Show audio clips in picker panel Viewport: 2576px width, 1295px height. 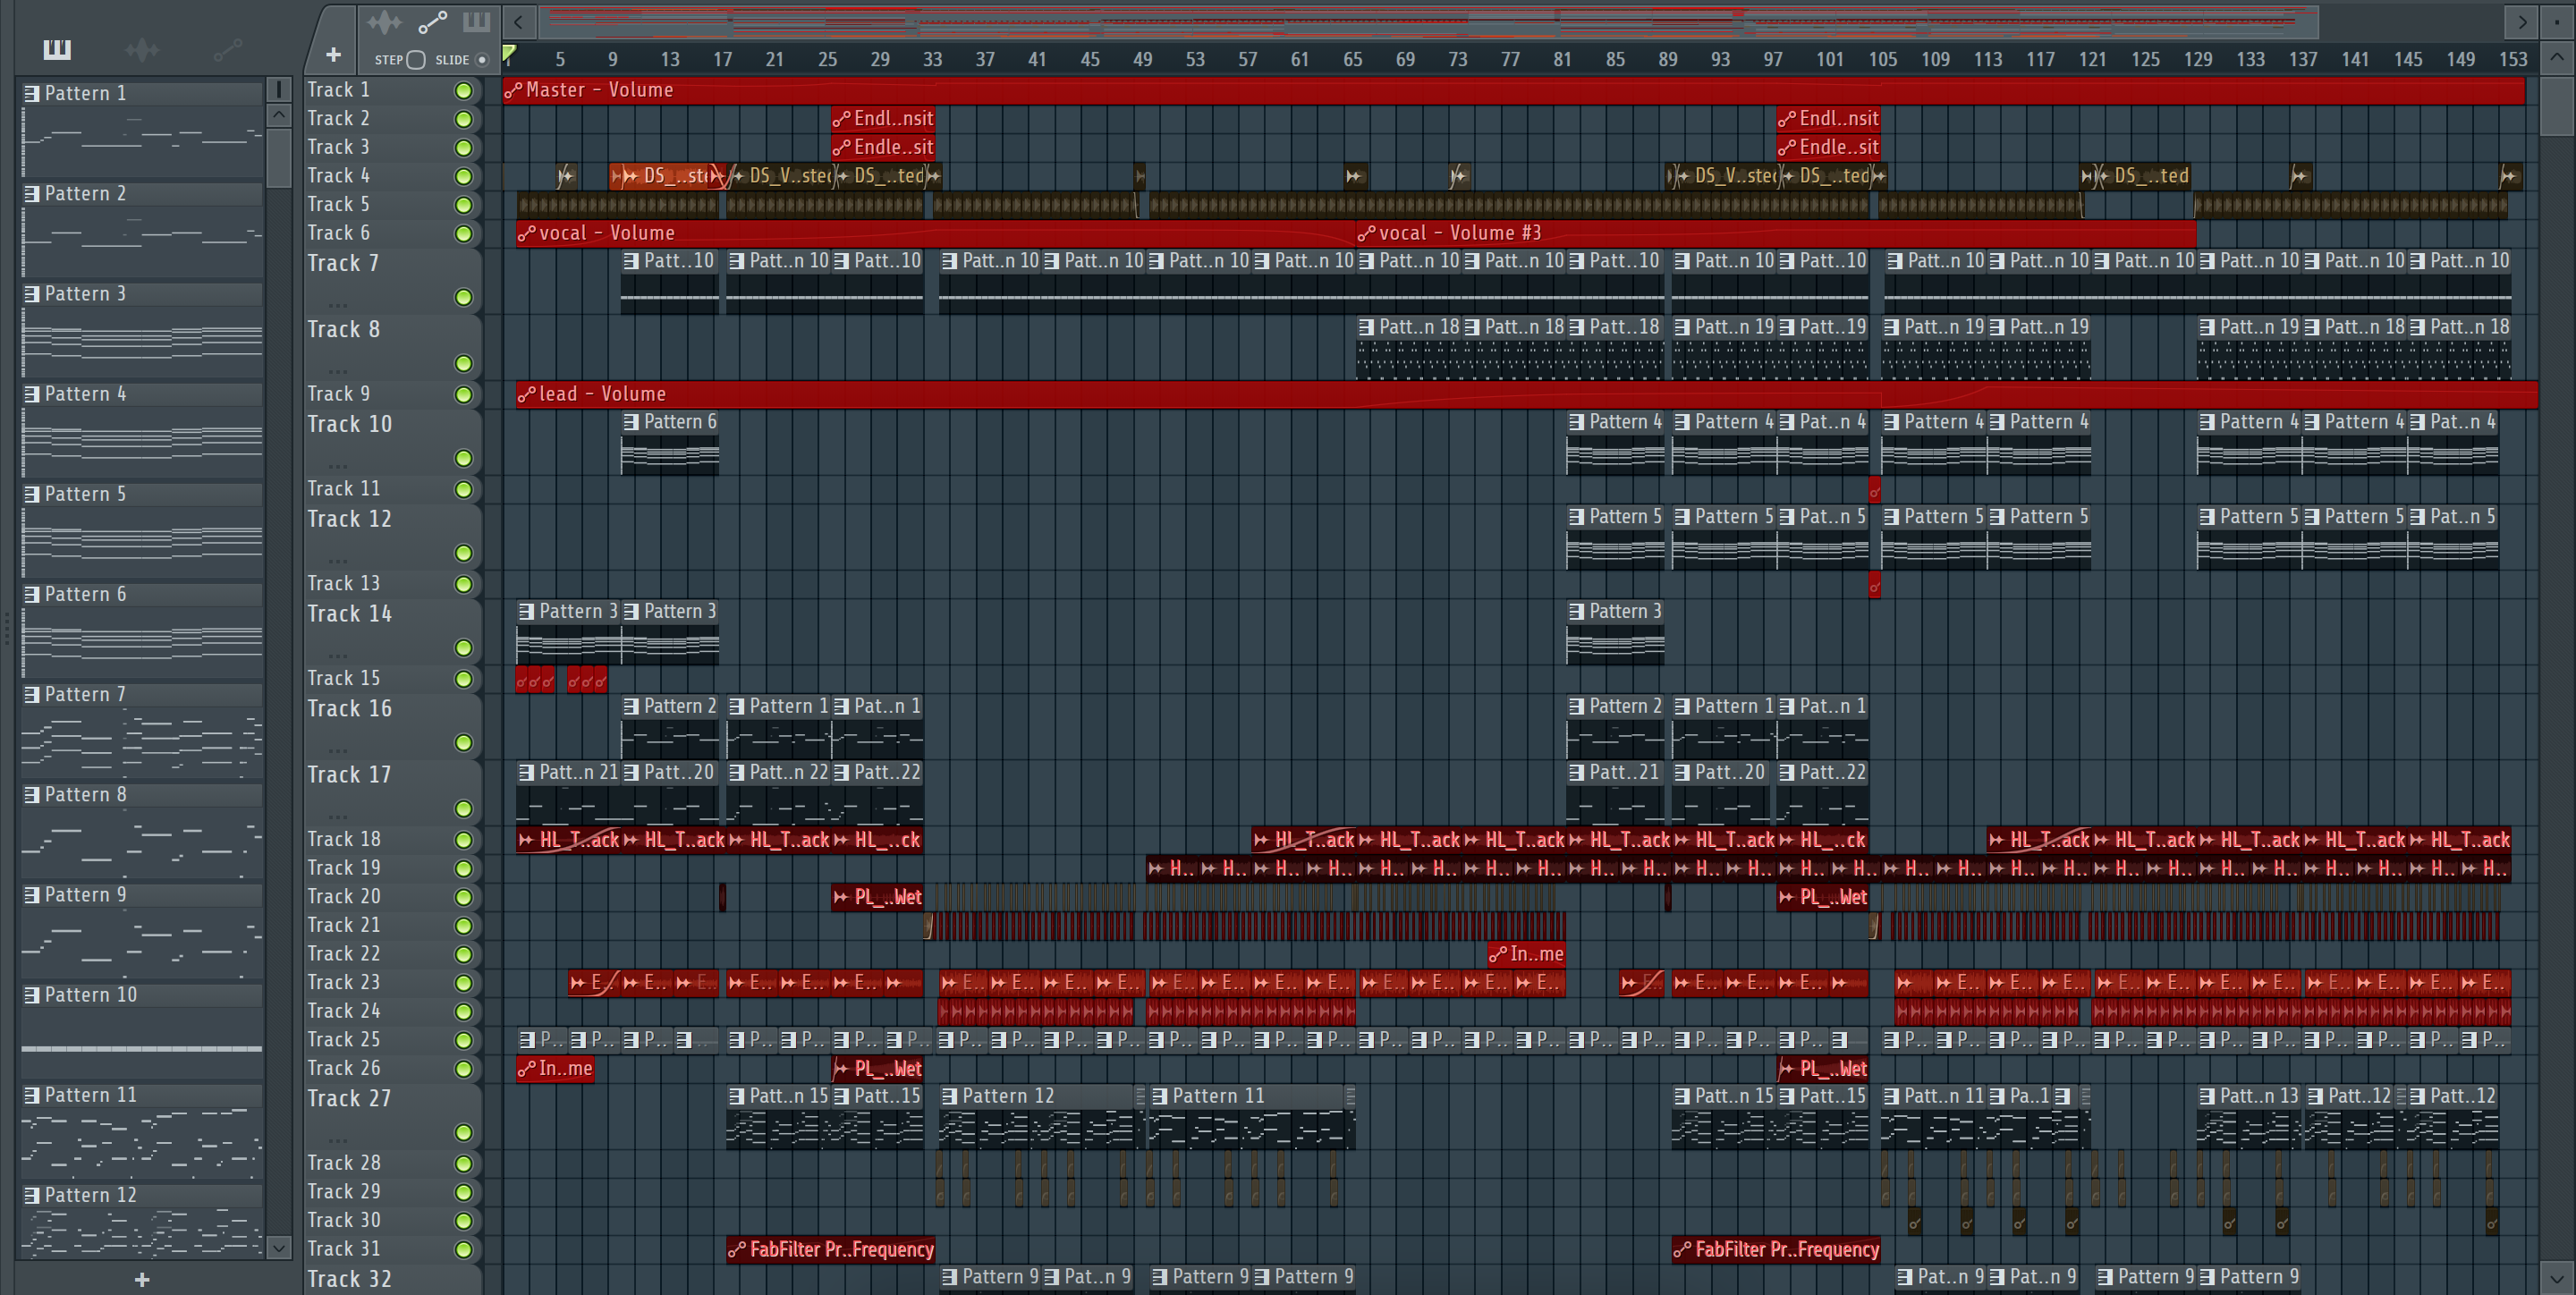142,49
